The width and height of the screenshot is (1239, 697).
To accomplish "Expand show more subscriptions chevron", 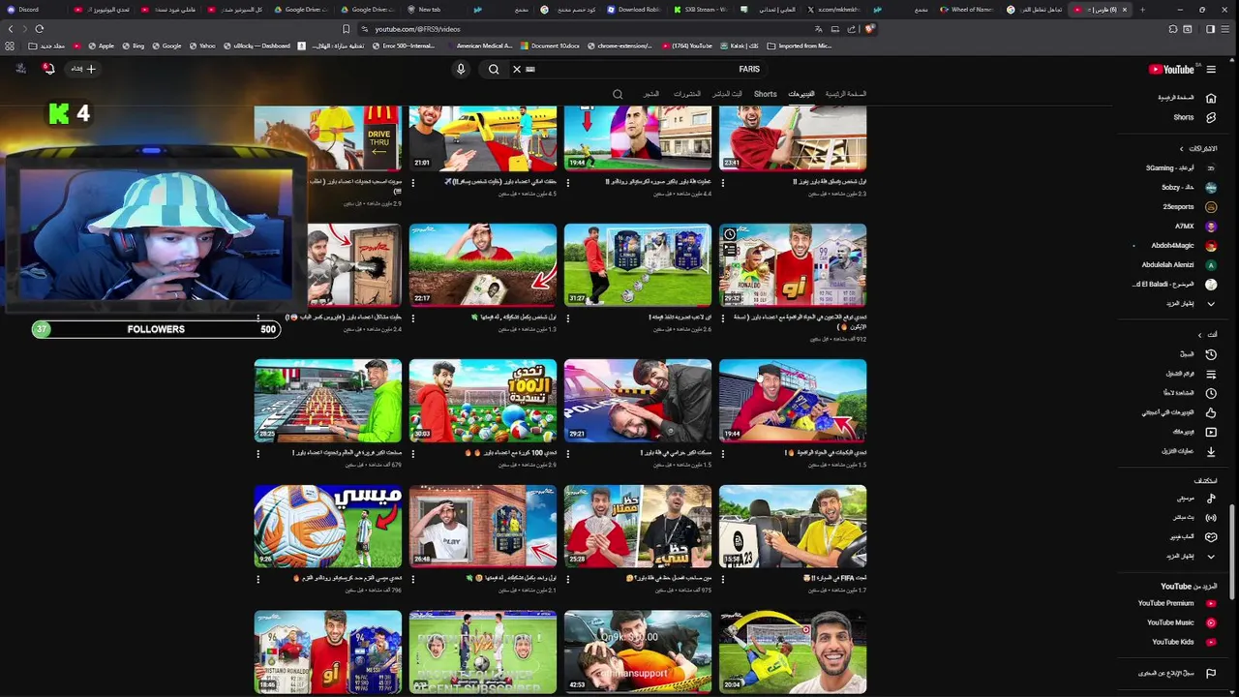I will coord(1211,303).
